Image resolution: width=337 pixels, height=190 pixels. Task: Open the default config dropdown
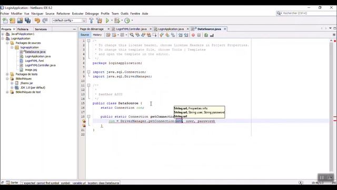[x=84, y=21]
